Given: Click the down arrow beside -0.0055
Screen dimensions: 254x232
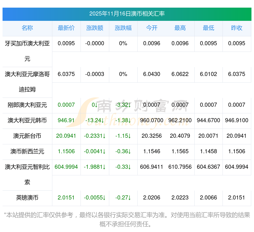Looking at the screenshot, I should pos(104,198).
